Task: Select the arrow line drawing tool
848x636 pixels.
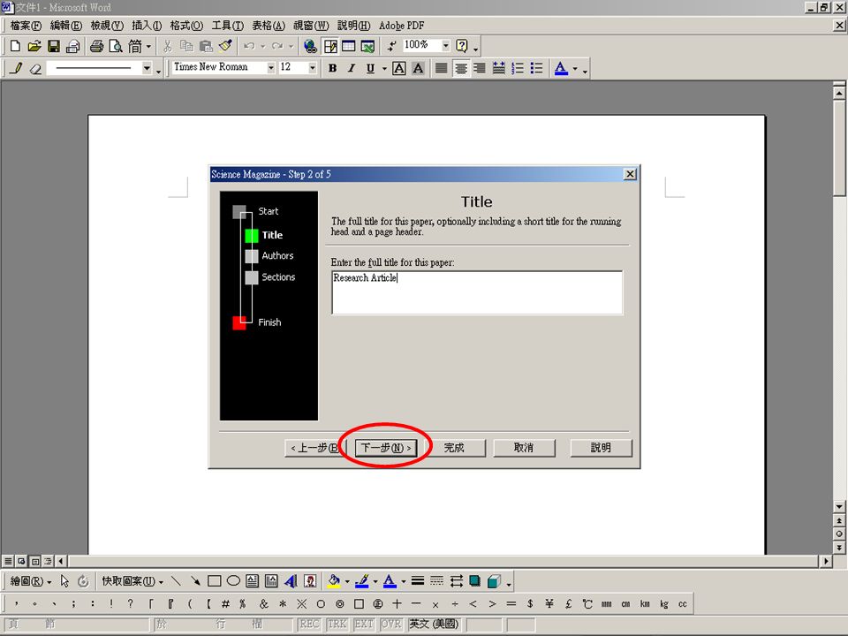Action: [x=195, y=581]
